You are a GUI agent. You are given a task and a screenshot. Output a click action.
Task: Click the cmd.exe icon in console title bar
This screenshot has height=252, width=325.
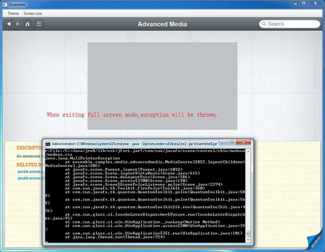[x=48, y=144]
